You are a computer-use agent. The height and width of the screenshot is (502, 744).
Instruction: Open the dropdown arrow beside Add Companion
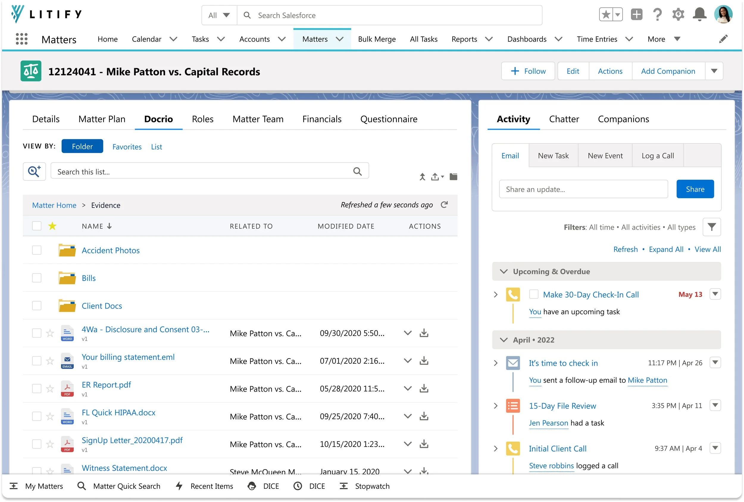coord(714,71)
